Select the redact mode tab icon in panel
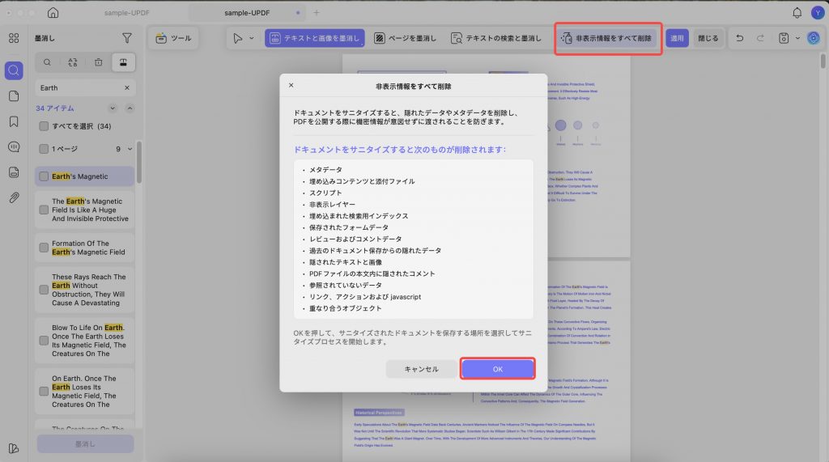The image size is (829, 462). pos(123,62)
